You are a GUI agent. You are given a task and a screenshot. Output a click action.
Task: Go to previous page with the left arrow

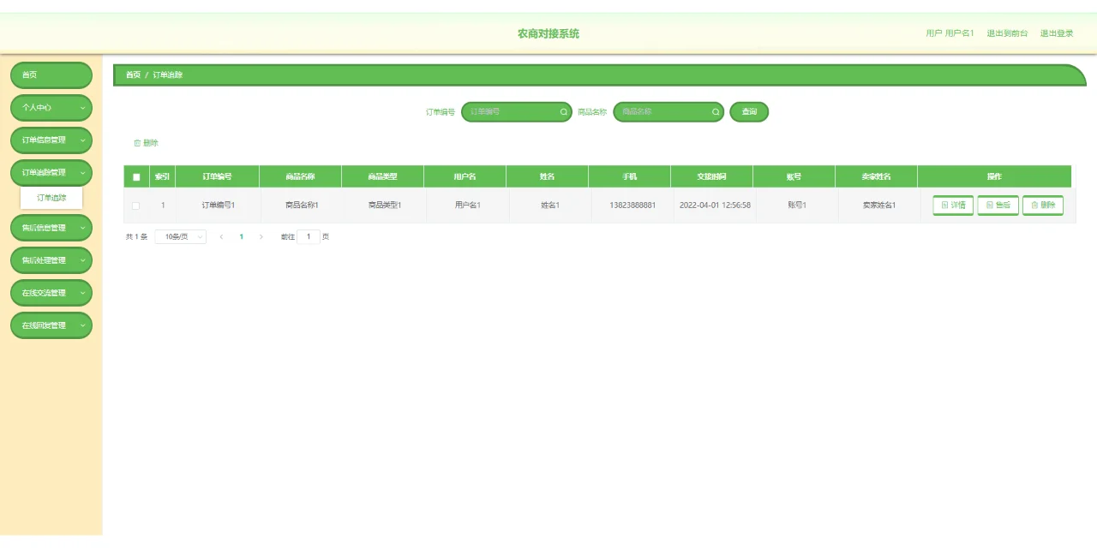pyautogui.click(x=221, y=237)
